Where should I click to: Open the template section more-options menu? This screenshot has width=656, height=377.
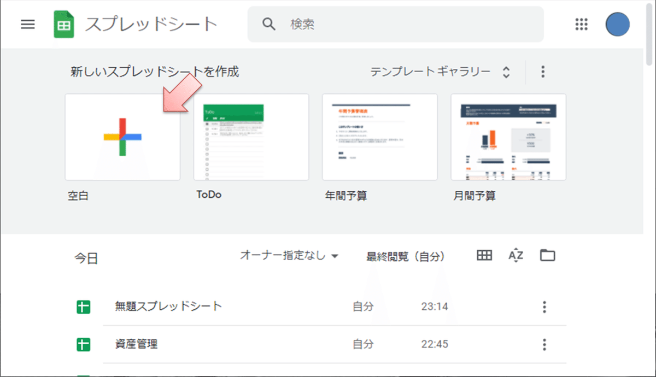(543, 72)
